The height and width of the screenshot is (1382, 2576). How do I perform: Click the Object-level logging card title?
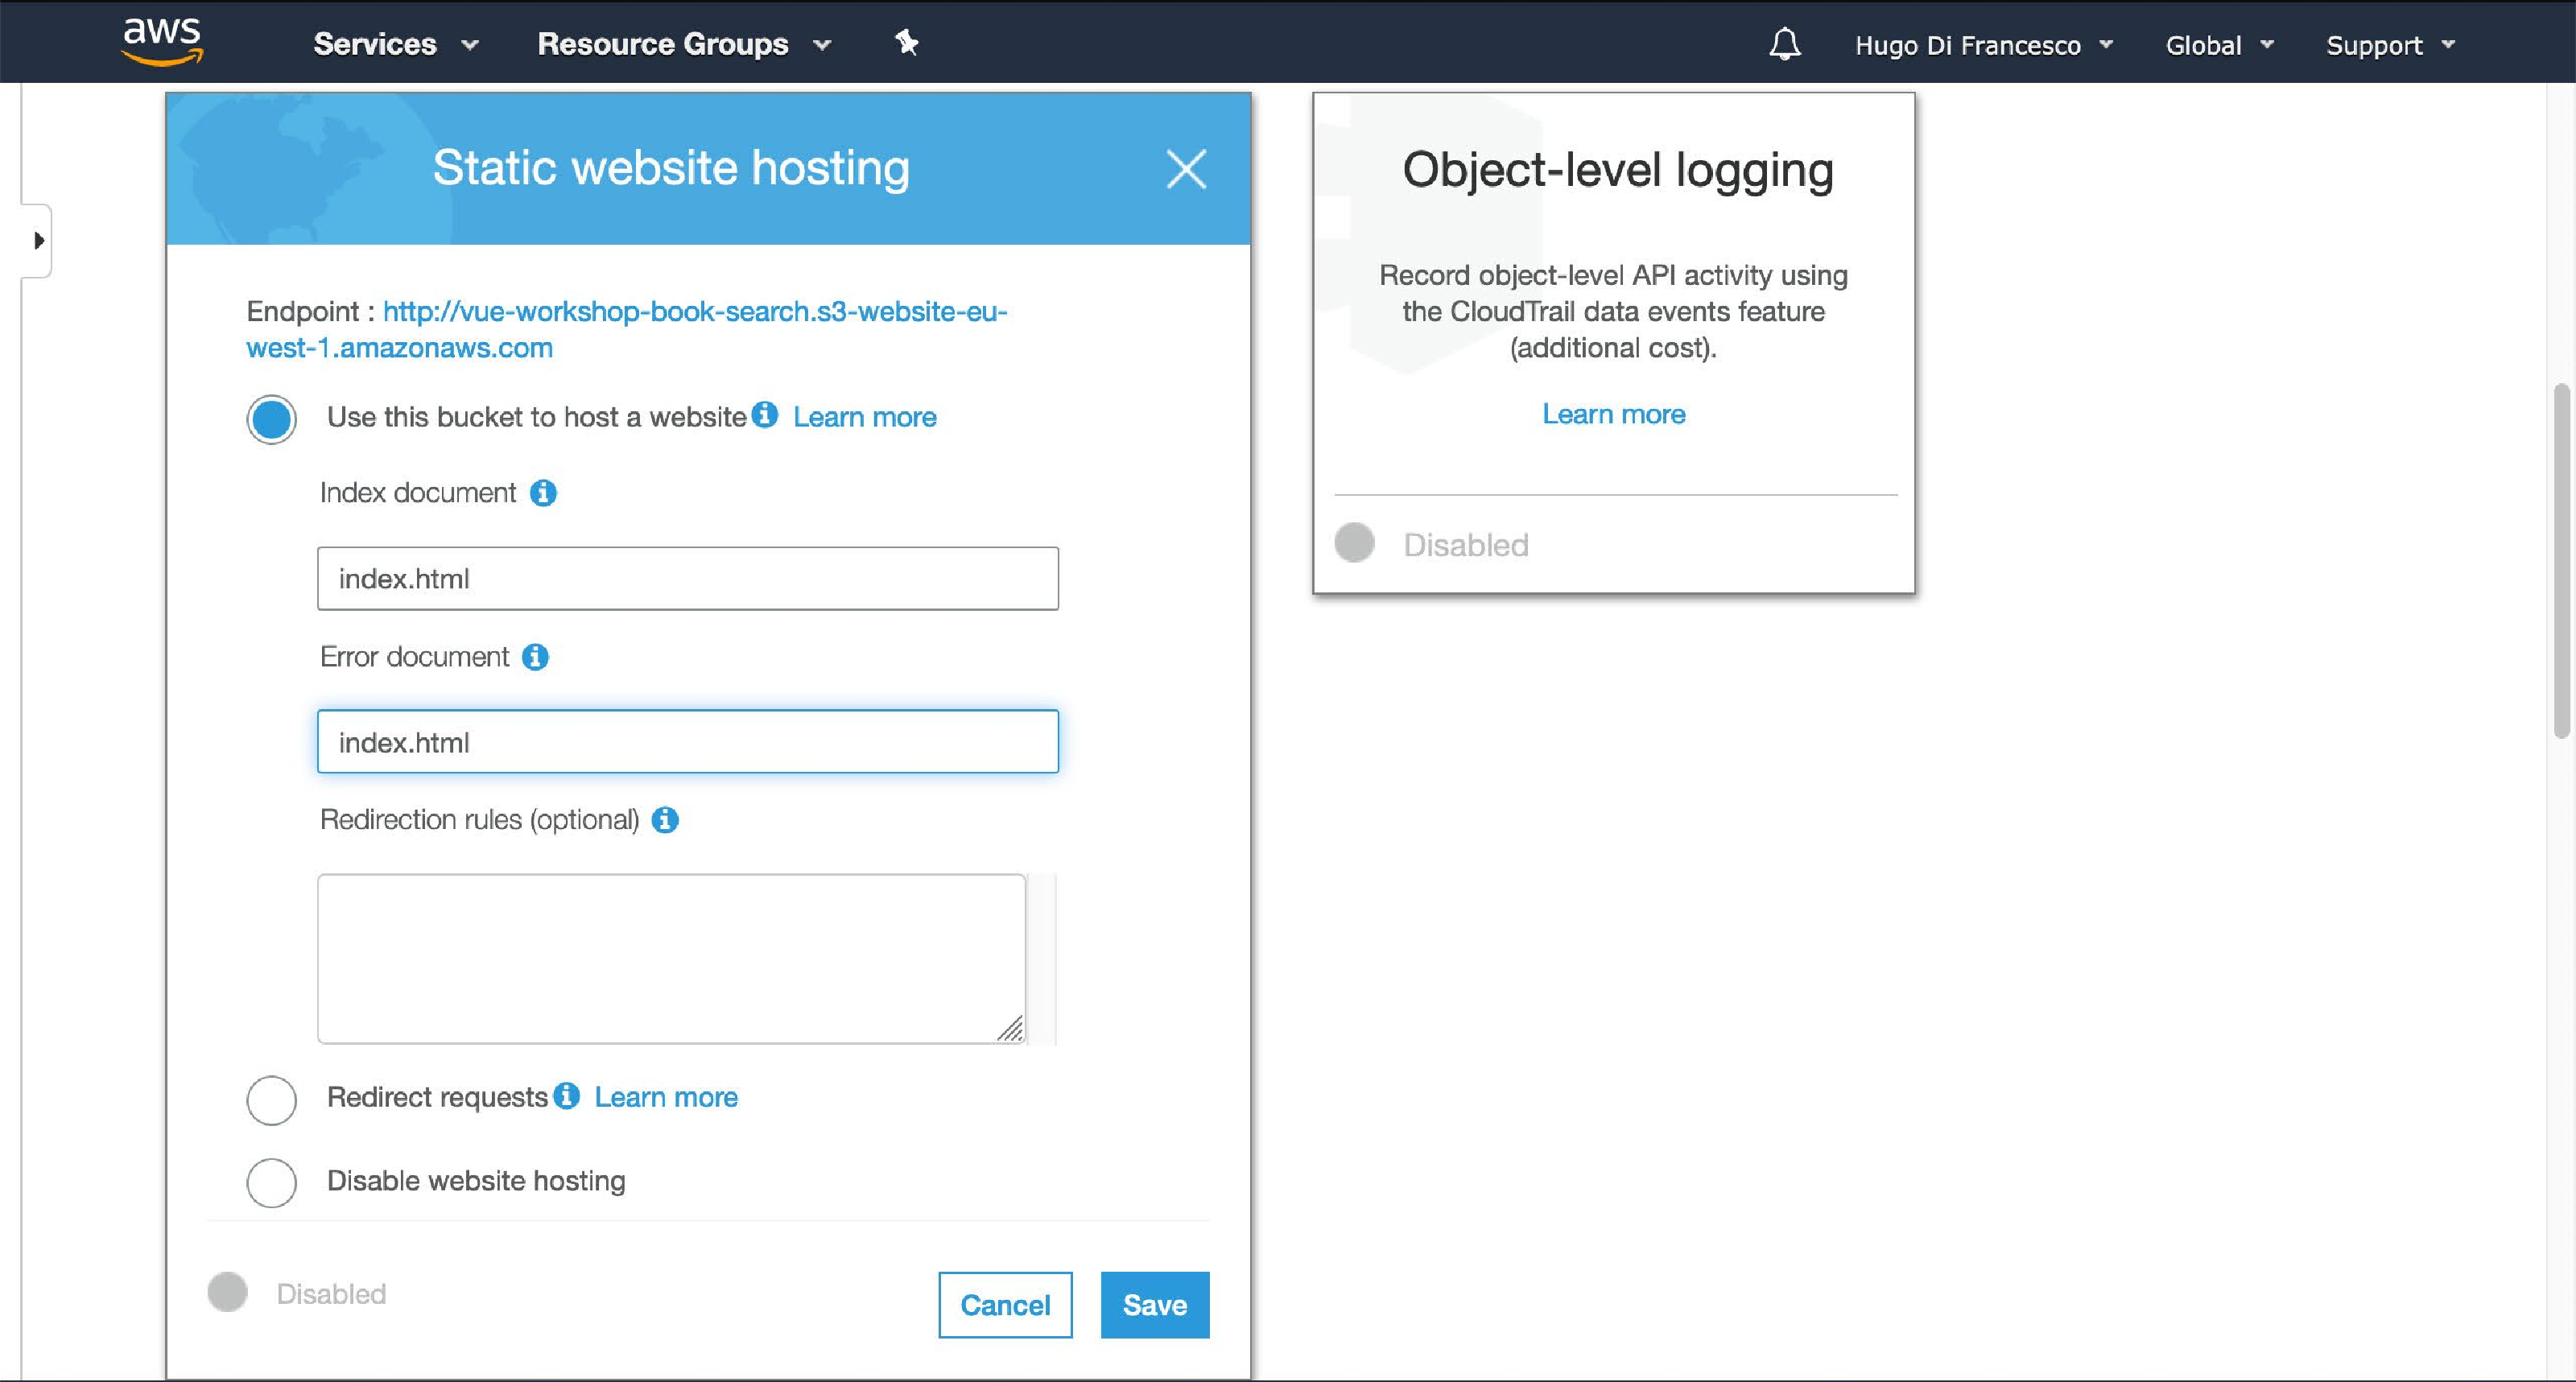1618,170
